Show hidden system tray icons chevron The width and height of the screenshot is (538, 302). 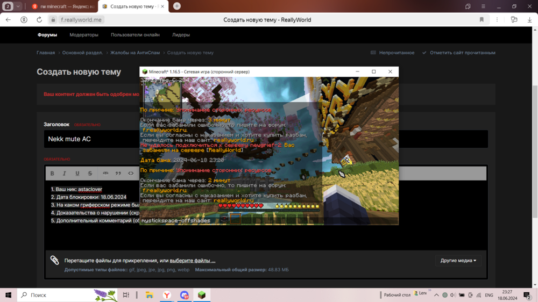click(436, 295)
